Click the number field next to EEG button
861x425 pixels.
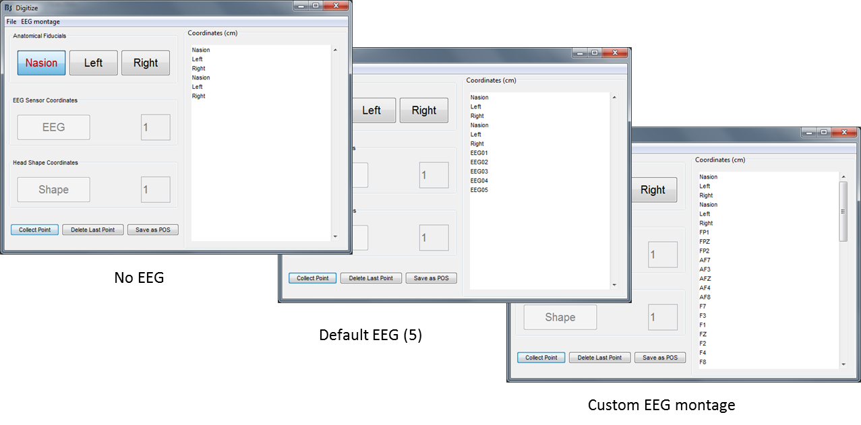(155, 127)
